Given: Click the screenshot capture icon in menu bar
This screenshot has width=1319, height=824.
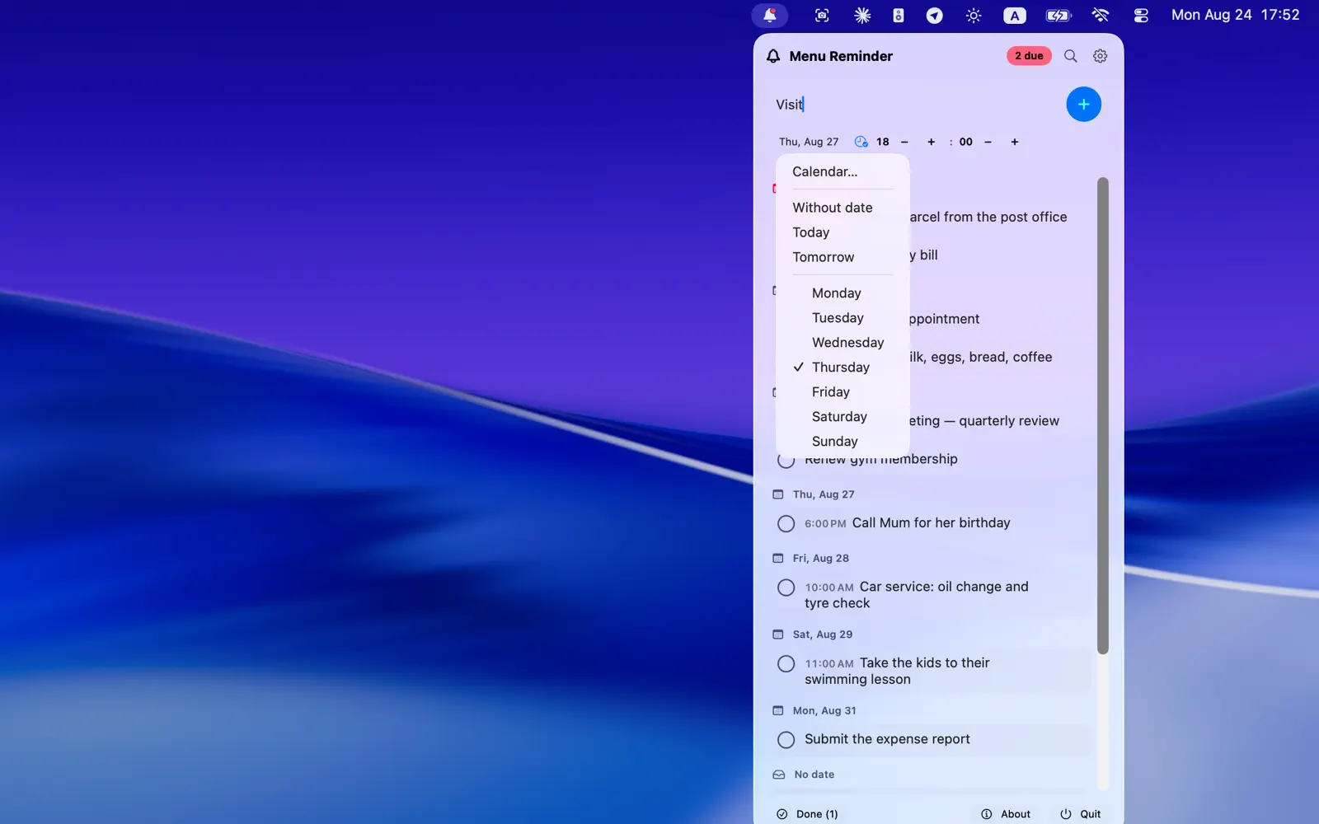Looking at the screenshot, I should (822, 15).
